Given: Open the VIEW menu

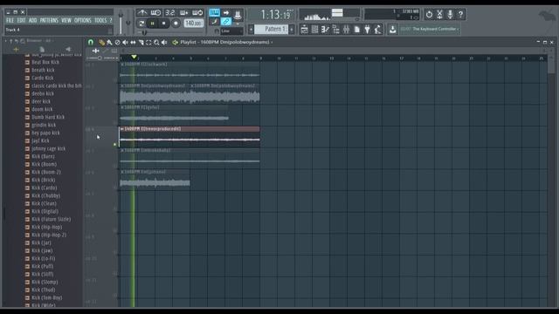Looking at the screenshot, I should (x=66, y=20).
